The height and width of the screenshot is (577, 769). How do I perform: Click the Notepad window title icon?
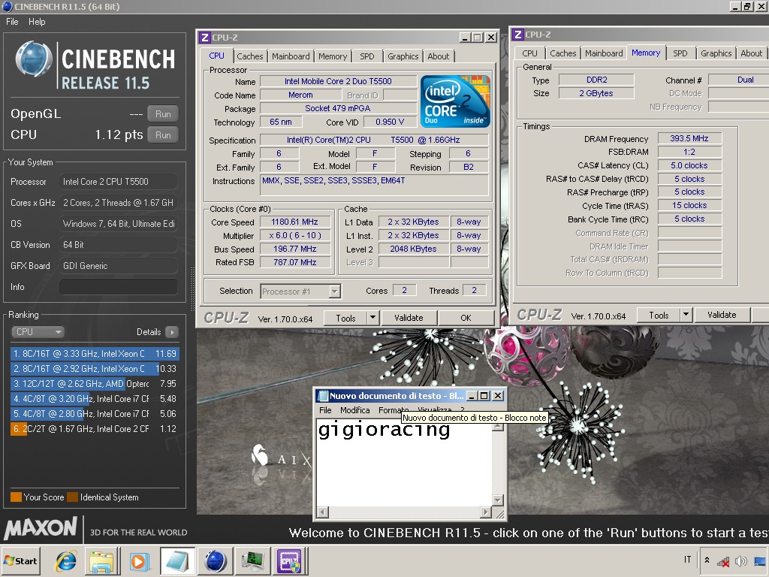pos(322,395)
